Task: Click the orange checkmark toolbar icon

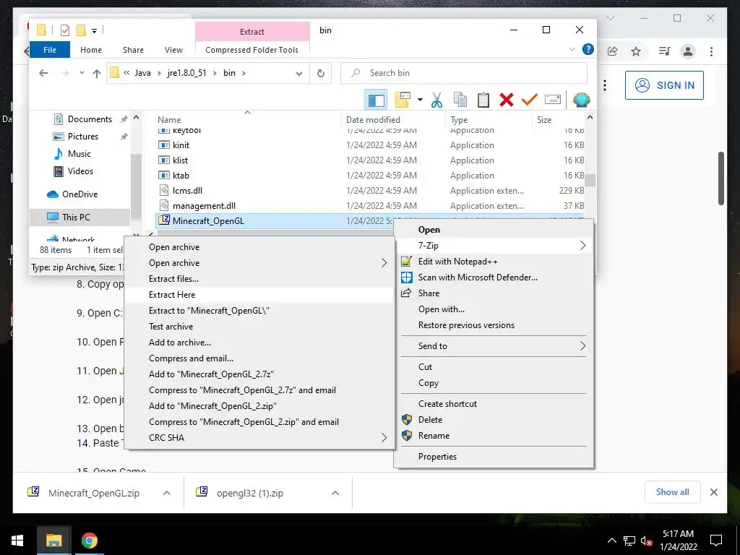Action: point(530,100)
